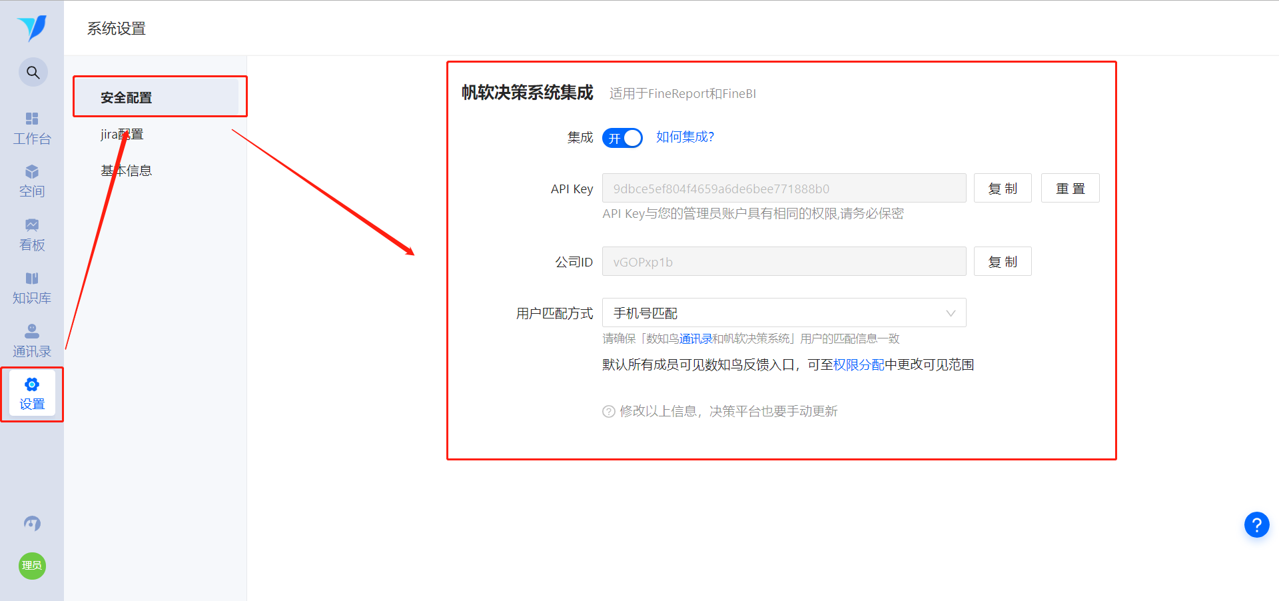Click the 系统设置 page title
The width and height of the screenshot is (1279, 601).
(117, 29)
